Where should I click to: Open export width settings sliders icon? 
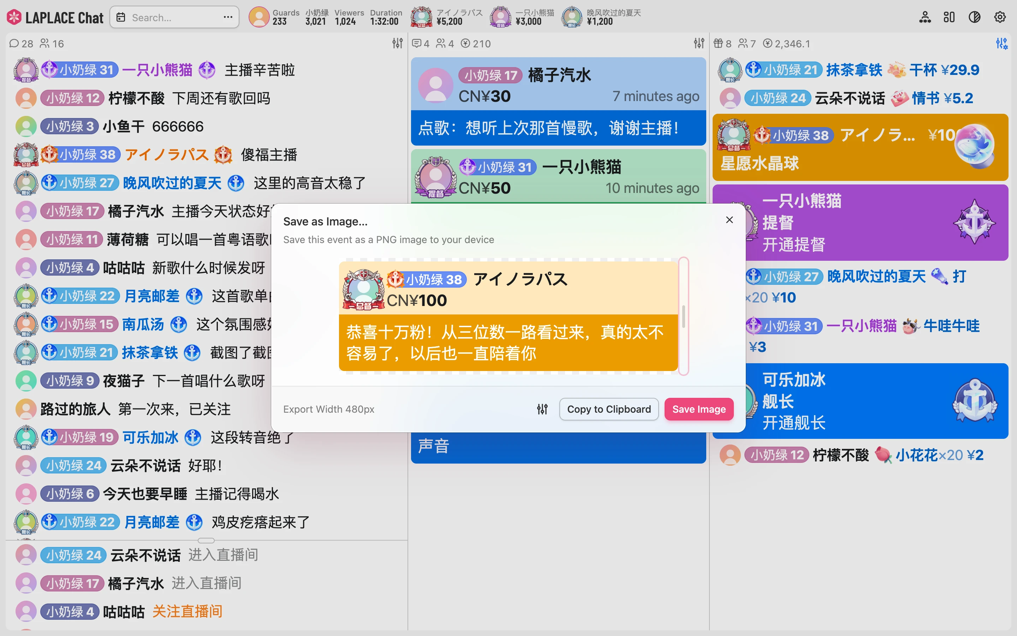point(542,409)
